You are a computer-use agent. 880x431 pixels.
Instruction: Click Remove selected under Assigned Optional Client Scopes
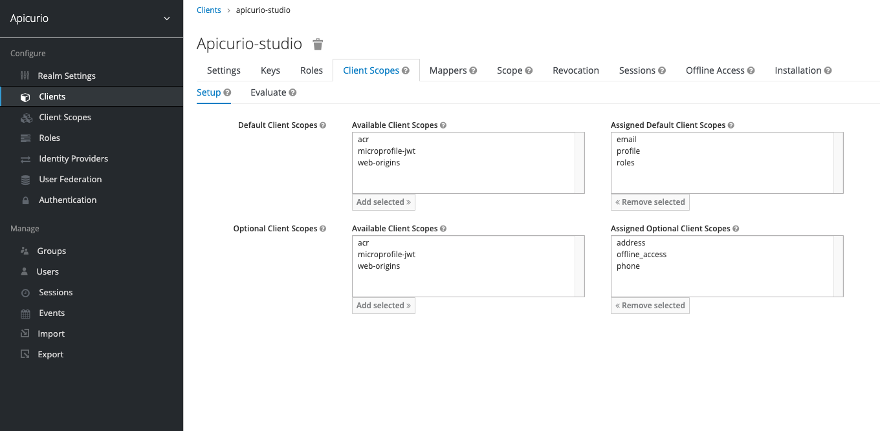(650, 306)
